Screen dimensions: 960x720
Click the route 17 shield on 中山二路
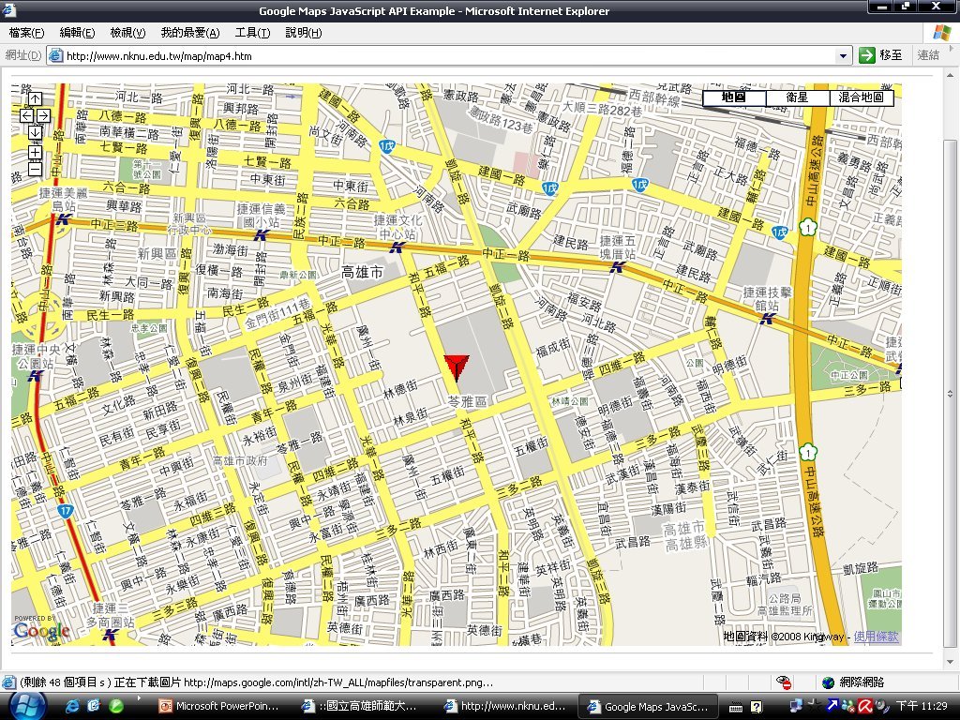[x=67, y=510]
